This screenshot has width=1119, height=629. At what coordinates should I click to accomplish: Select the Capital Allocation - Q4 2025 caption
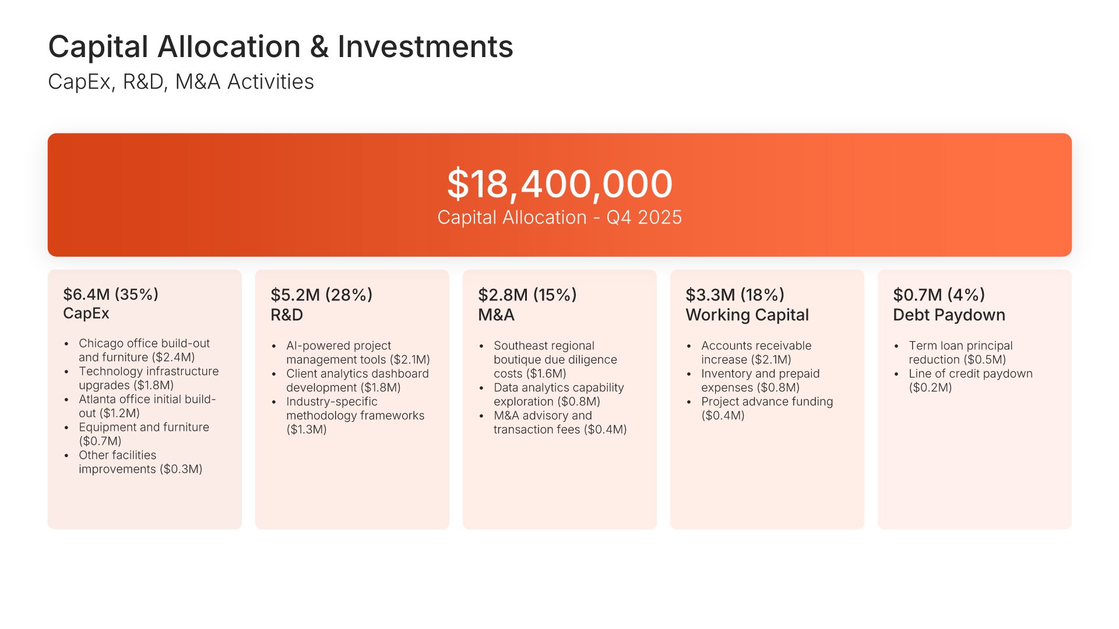pos(559,218)
